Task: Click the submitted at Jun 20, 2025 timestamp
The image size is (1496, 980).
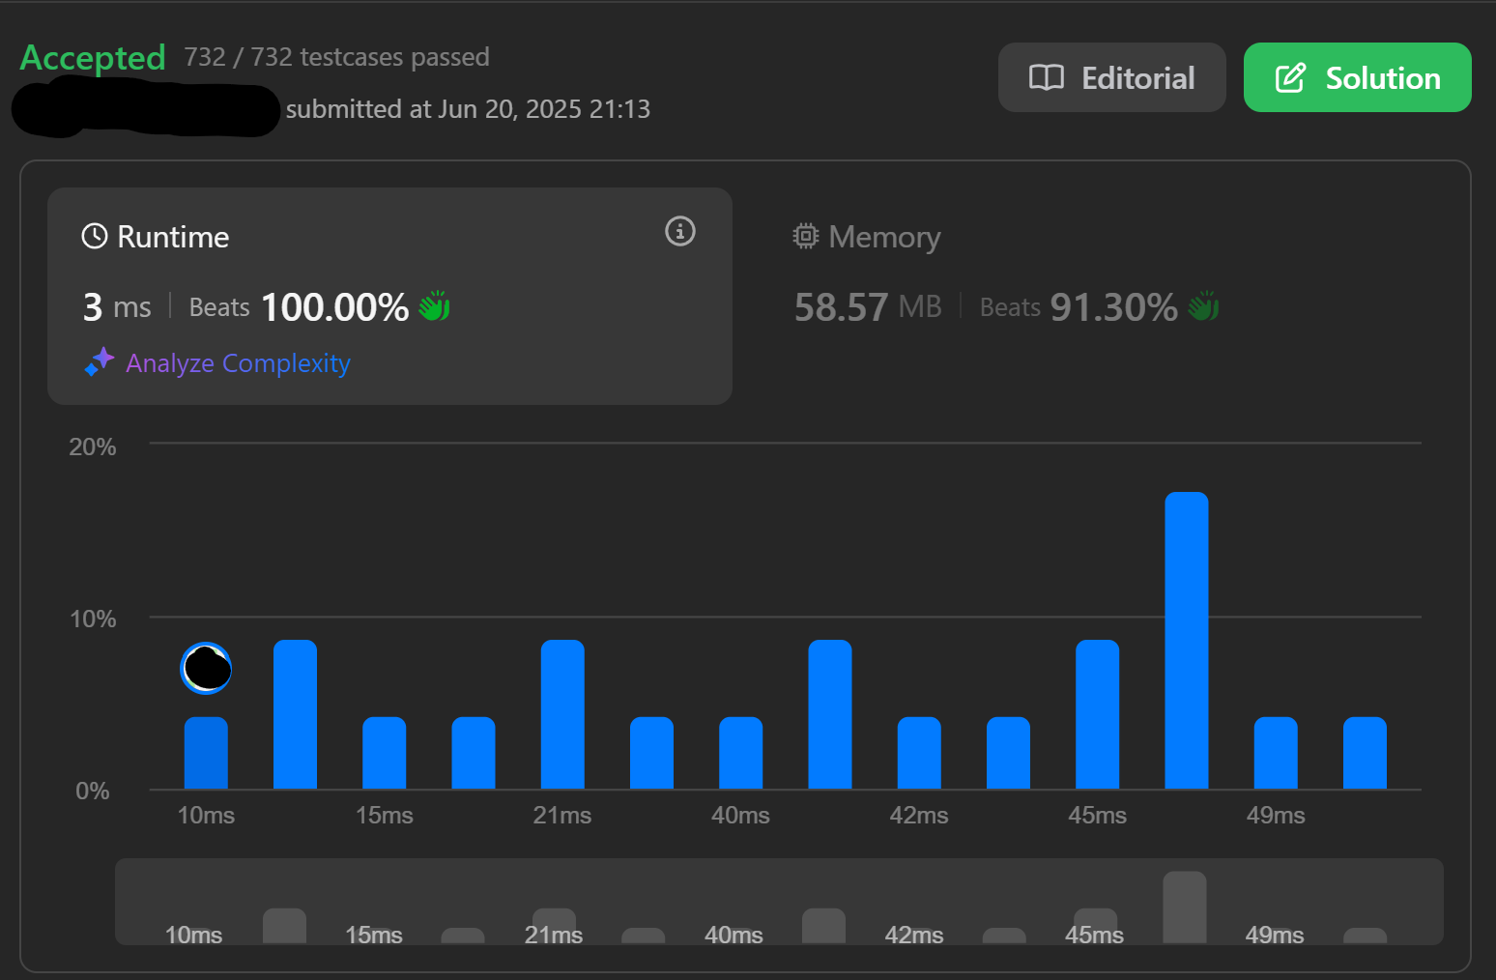Action: point(468,109)
